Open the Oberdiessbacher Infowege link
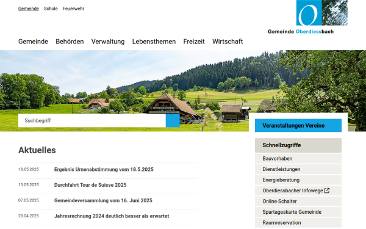The width and height of the screenshot is (366, 229). 298,191
